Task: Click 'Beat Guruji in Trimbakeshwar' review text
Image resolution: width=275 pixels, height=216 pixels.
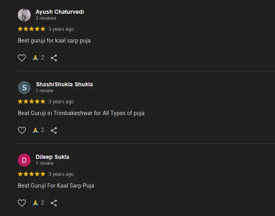Action: pyautogui.click(x=81, y=113)
